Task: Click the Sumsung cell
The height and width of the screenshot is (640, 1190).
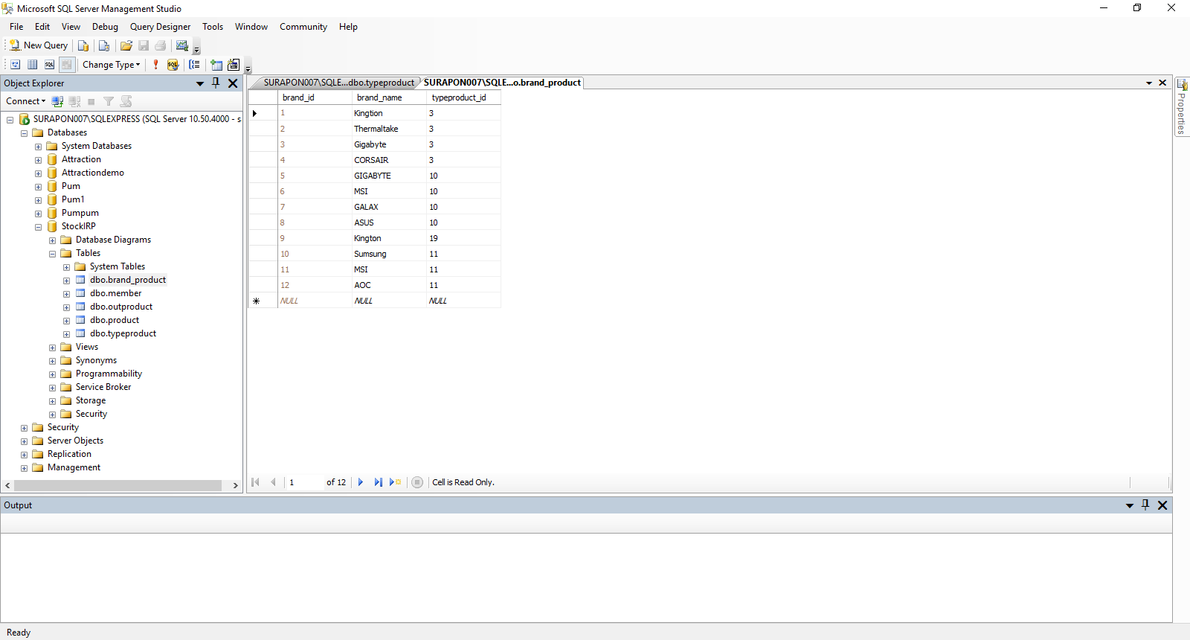Action: [x=388, y=254]
